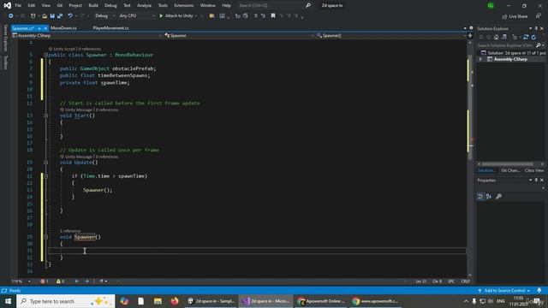The height and width of the screenshot is (308, 548).
Task: Click the File Explorer taskbar icon
Action: pyautogui.click(x=158, y=301)
